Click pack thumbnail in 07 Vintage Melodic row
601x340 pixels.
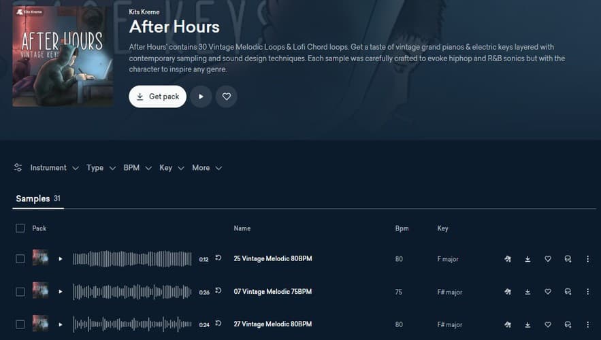[x=41, y=290]
